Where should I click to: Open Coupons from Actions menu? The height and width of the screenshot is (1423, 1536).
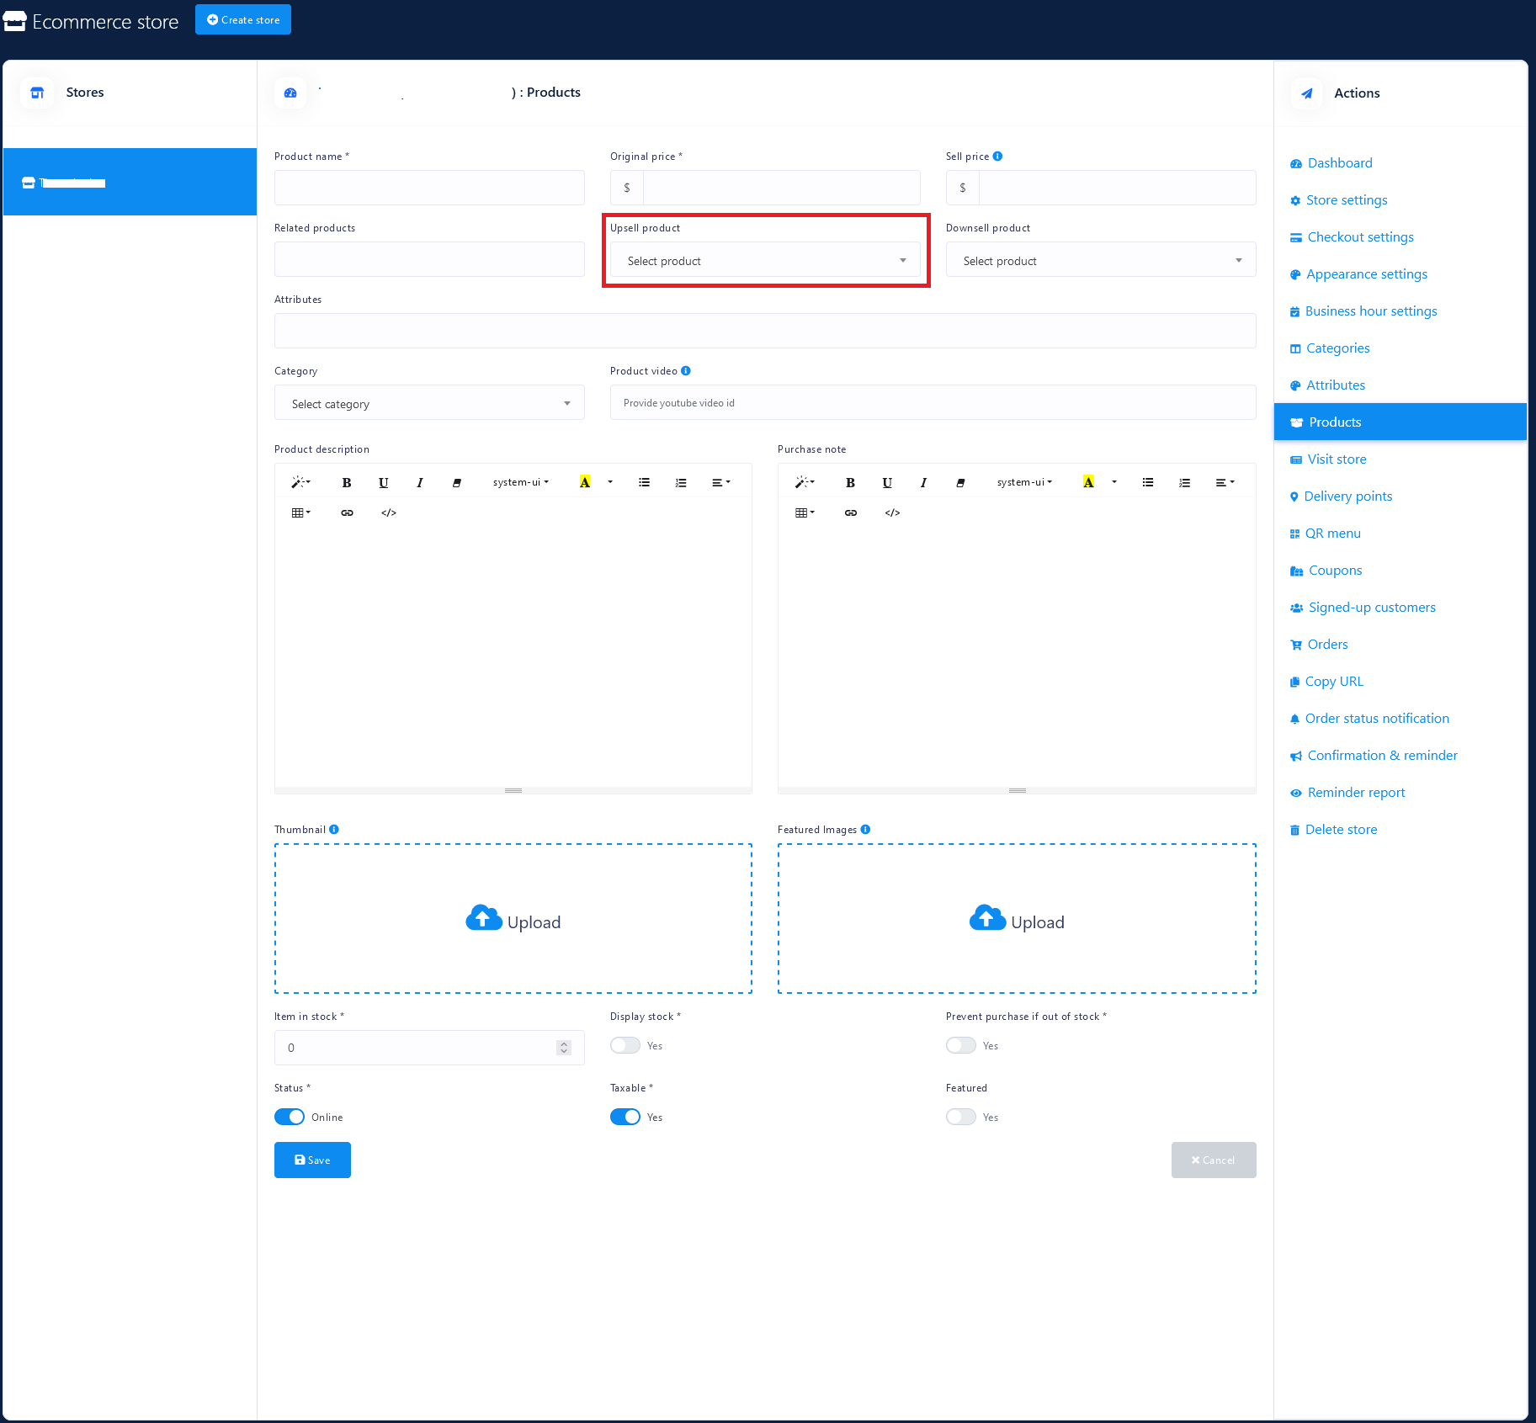point(1335,571)
